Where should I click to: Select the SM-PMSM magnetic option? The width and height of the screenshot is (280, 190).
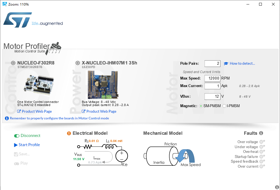(x=201, y=106)
